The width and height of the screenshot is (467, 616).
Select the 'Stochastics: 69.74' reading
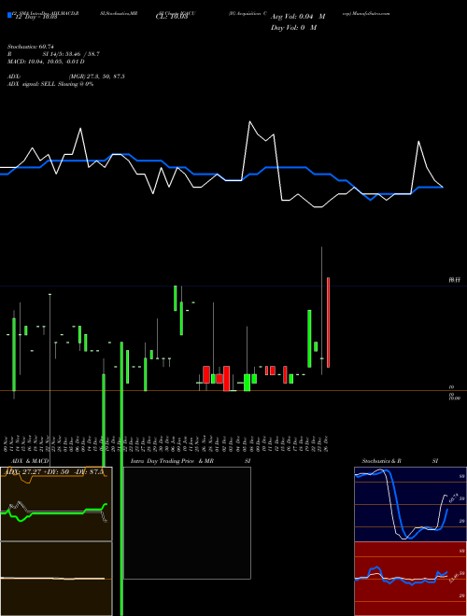31,47
